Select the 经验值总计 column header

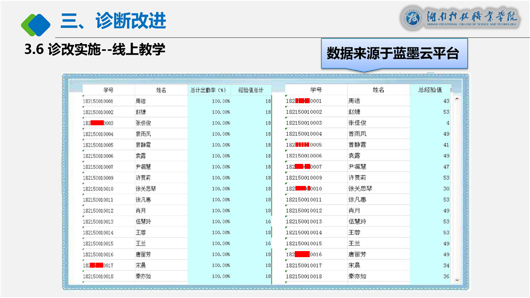[x=251, y=90]
